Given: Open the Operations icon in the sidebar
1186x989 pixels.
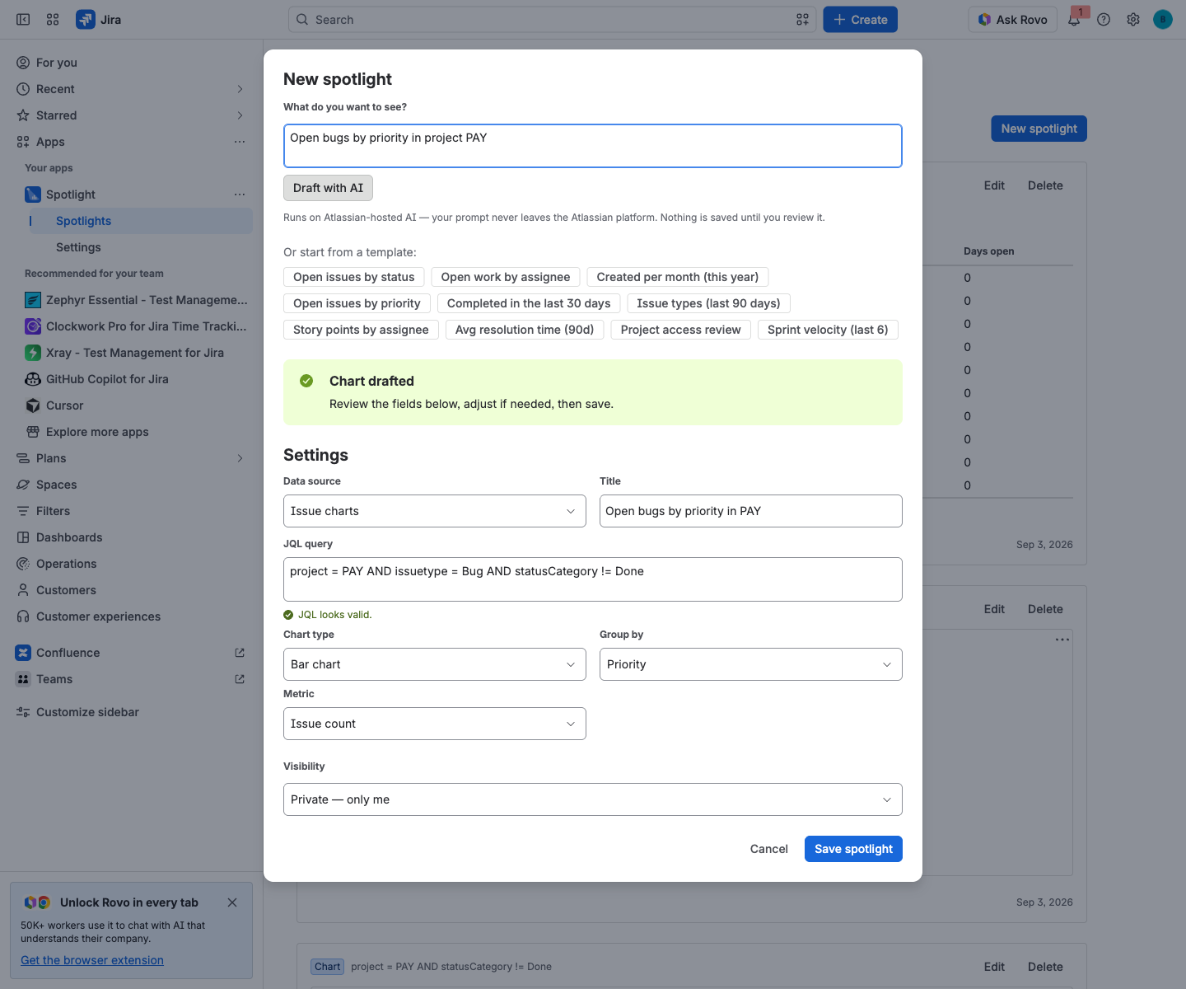Looking at the screenshot, I should click(x=23, y=564).
